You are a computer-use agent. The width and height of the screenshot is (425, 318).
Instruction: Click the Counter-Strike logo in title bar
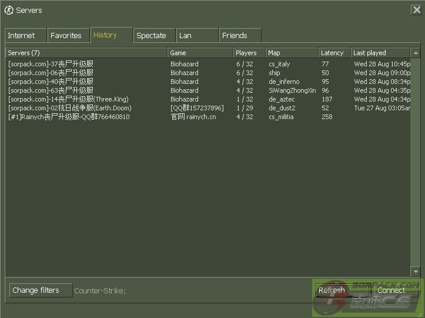point(9,11)
